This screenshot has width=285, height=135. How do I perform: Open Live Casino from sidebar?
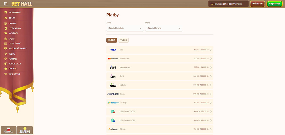pos(14,28)
